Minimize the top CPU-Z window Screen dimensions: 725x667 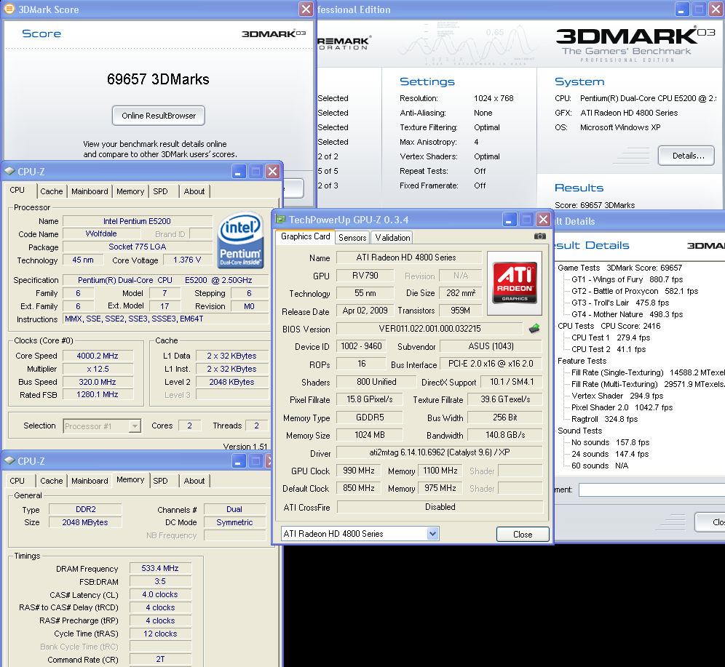238,172
